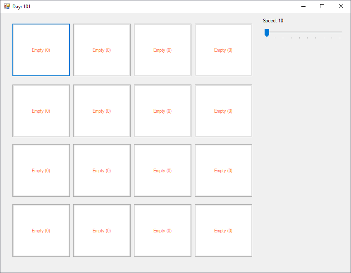Select the bottom-right Empty (0) cell
Screen dimensions: 351x273
coord(223,230)
